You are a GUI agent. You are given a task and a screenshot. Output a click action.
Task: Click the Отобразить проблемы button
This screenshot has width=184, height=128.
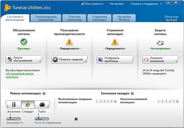[x=115, y=59]
